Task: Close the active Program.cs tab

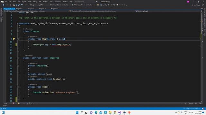Action: (14, 9)
